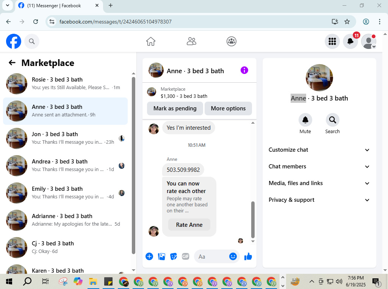The width and height of the screenshot is (388, 289).
Task: Bookmark this page with the star icon
Action: pyautogui.click(x=347, y=22)
